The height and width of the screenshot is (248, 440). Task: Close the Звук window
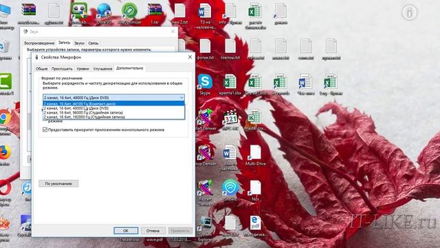pos(173,32)
